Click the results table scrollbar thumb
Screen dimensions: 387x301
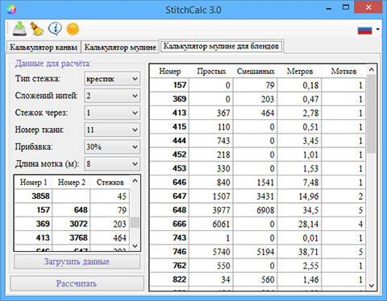point(372,114)
